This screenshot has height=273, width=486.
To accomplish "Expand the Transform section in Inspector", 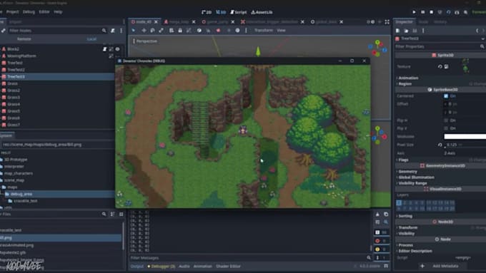I will pyautogui.click(x=407, y=227).
